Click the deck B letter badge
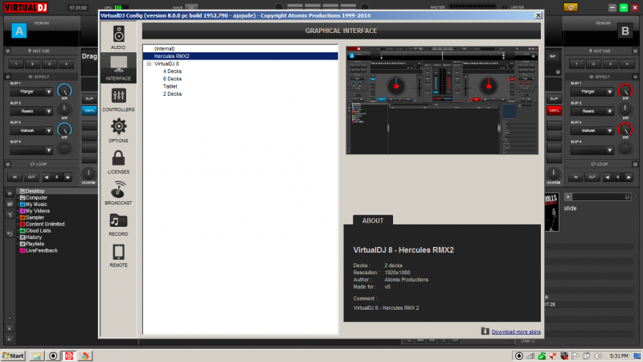643x362 pixels. coord(625,31)
